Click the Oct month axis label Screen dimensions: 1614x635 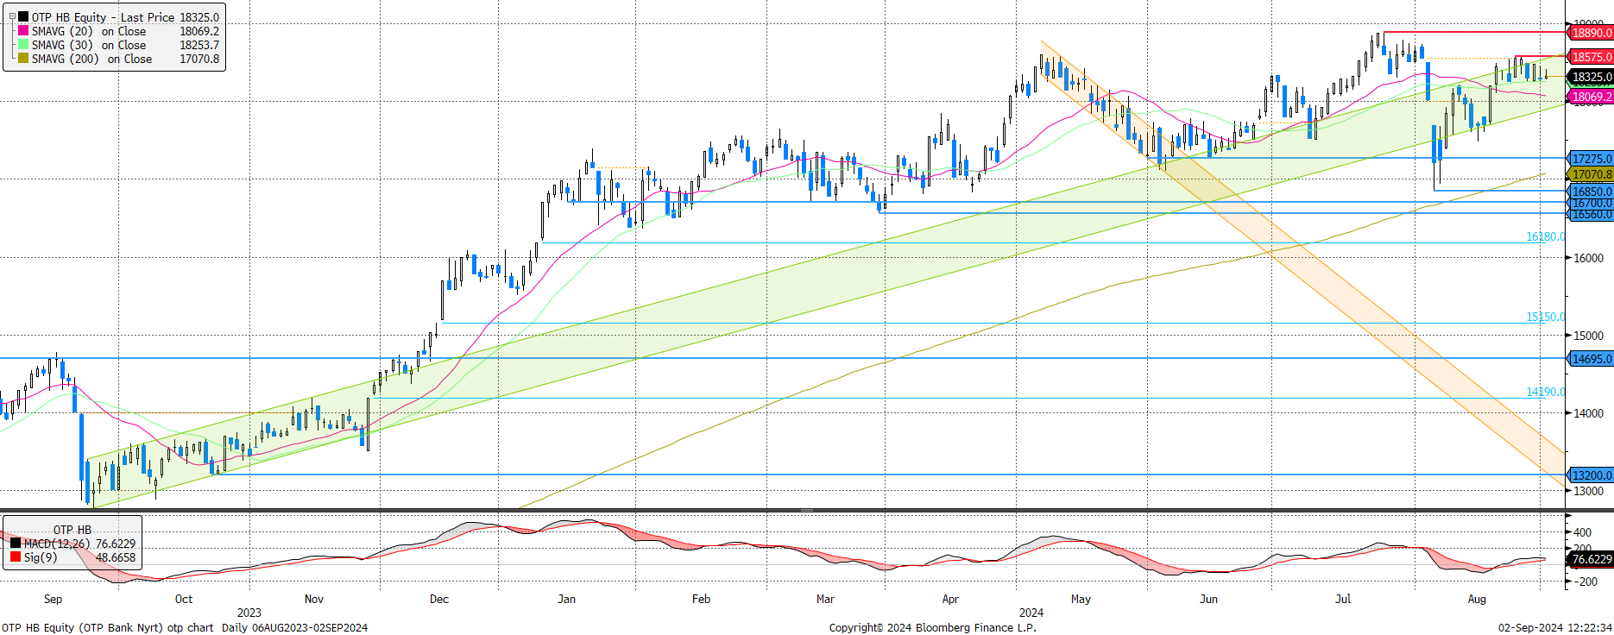click(x=184, y=599)
